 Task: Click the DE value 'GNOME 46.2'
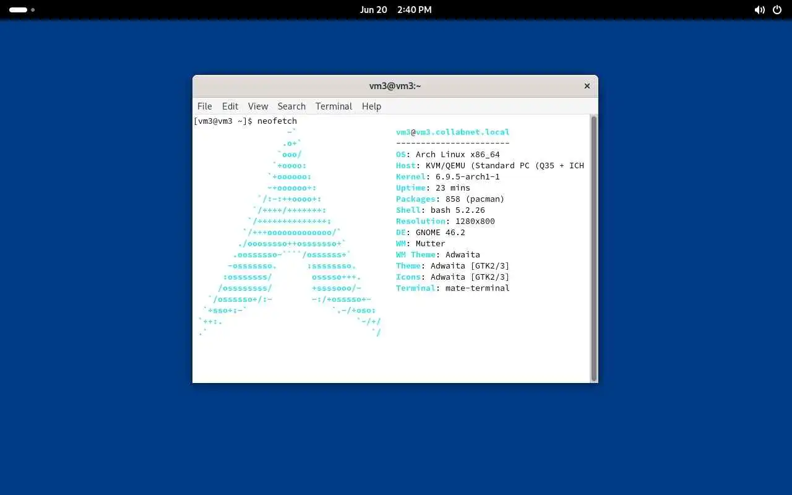point(441,233)
